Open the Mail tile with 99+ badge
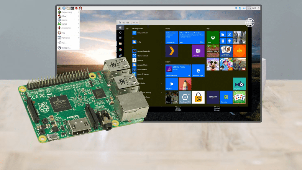The width and height of the screenshot is (302, 170). pos(192,38)
